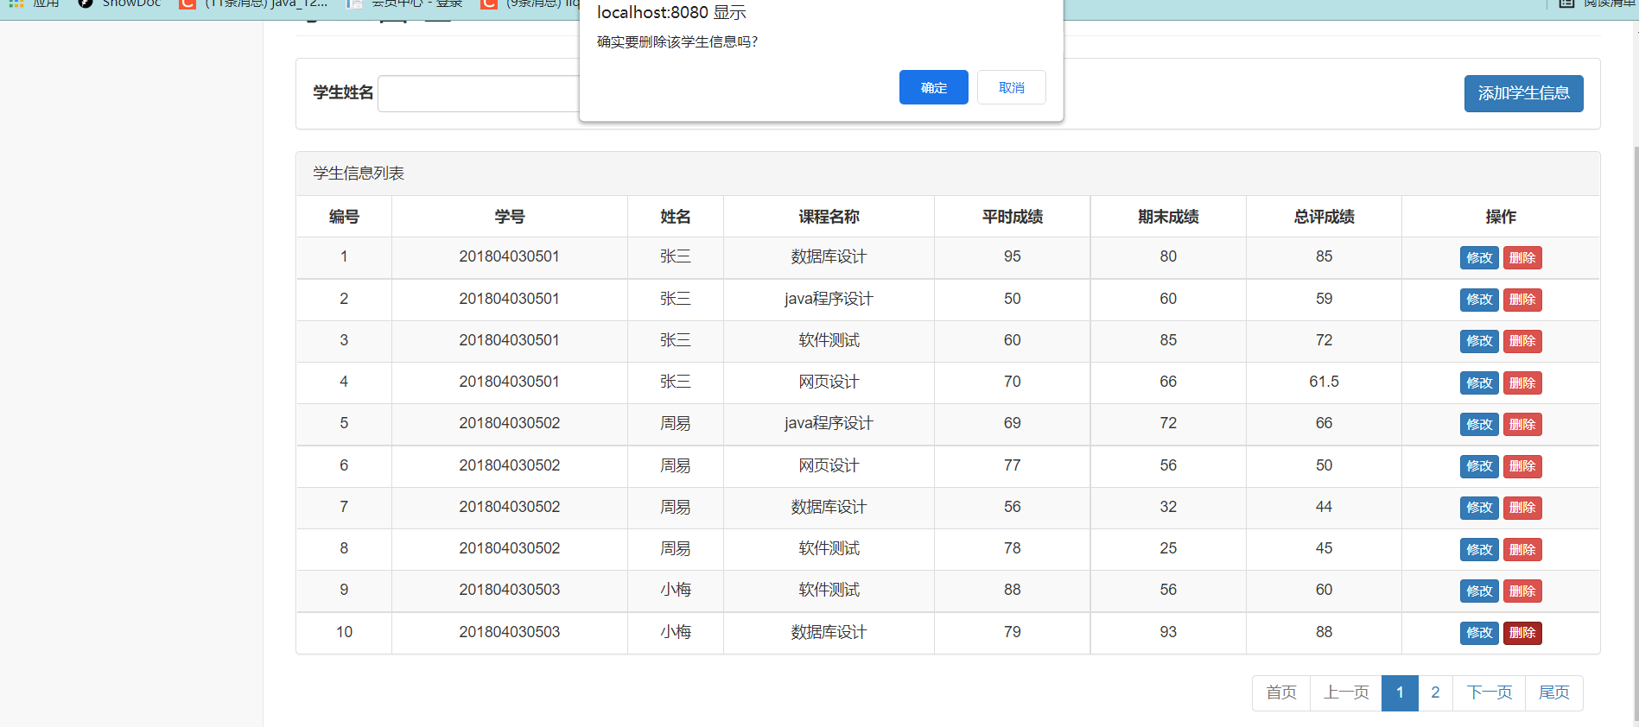
Task: Open the ShowDoc bookmark in bookmarks bar
Action: coord(119,3)
